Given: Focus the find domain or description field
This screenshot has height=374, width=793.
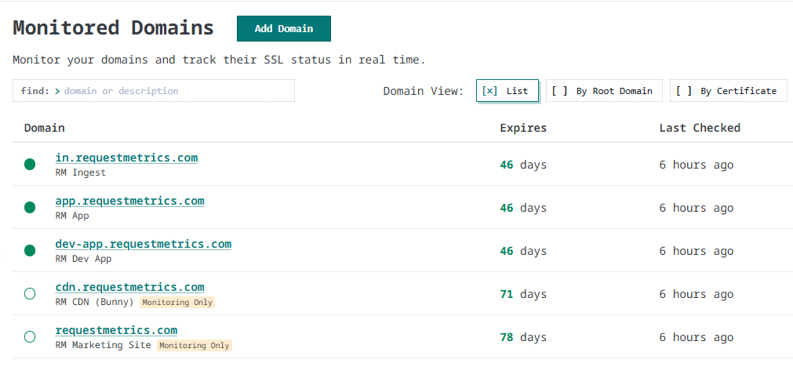Looking at the screenshot, I should point(154,91).
